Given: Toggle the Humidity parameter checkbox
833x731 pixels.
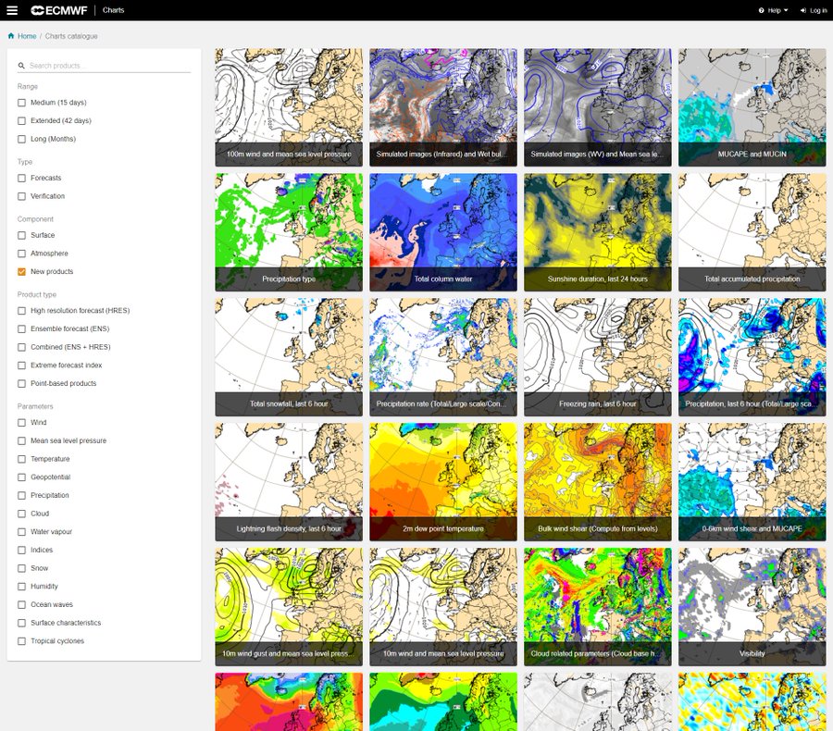Looking at the screenshot, I should coord(22,587).
